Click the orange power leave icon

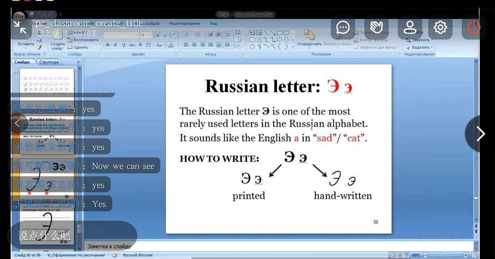(x=474, y=27)
